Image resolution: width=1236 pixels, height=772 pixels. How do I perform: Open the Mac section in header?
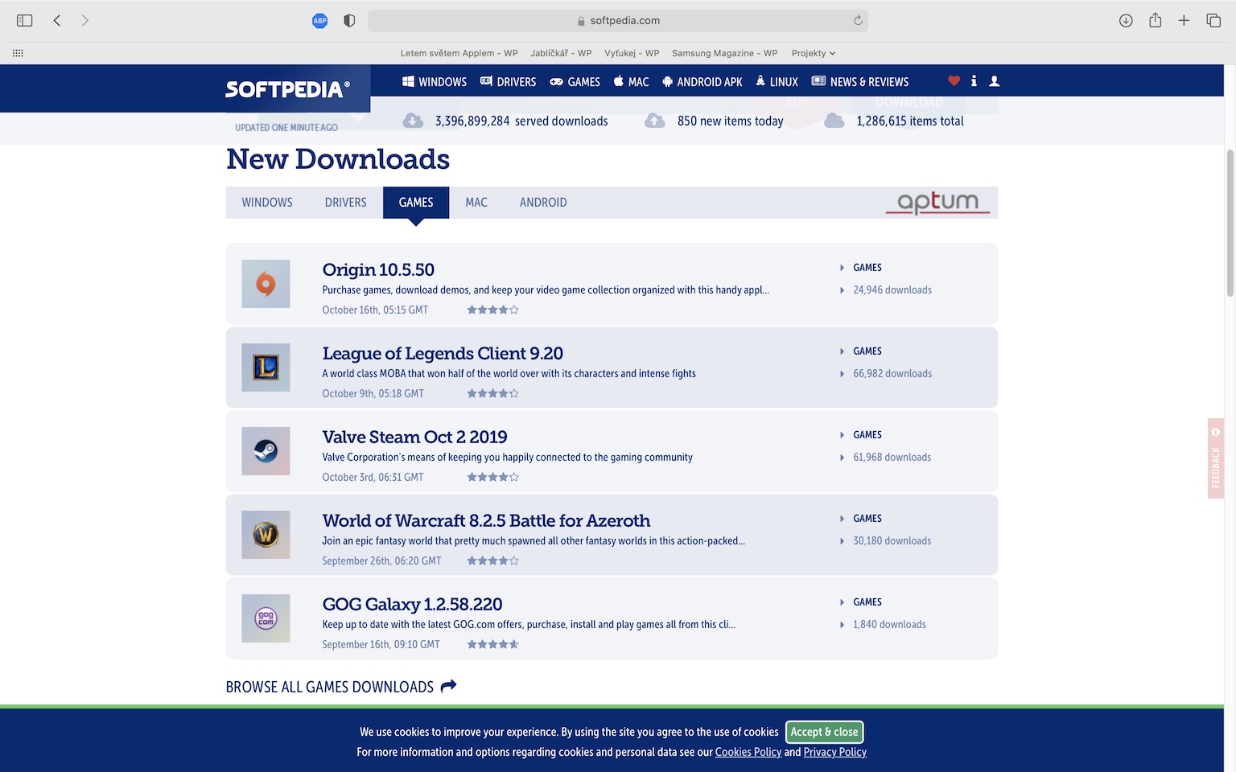coord(631,82)
